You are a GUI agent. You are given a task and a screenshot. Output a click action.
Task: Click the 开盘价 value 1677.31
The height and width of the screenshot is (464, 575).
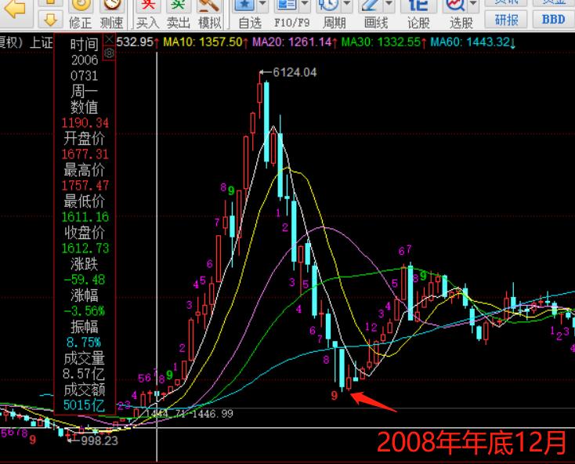[85, 154]
